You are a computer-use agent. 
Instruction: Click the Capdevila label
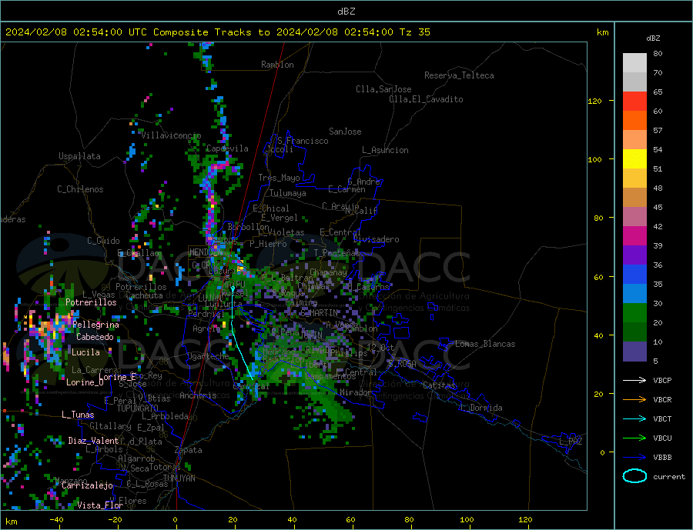pos(227,148)
